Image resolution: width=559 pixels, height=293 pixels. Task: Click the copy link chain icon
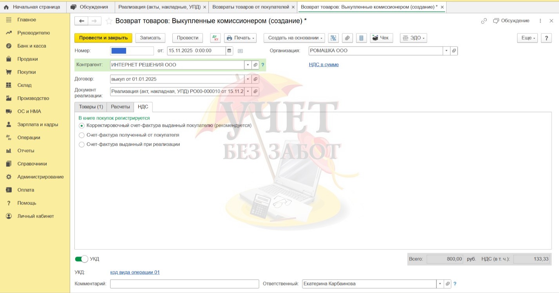pos(484,21)
